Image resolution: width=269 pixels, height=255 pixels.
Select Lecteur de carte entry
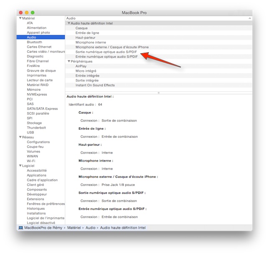40,80
